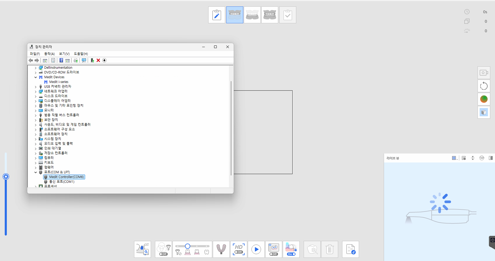Click the green-orange color mode swatch
The image size is (495, 261).
click(x=484, y=99)
